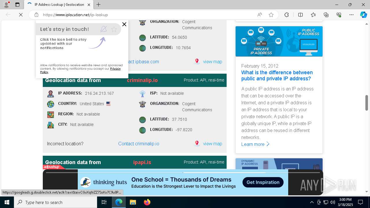Open the Read aloud icon
The image size is (370, 208).
pyautogui.click(x=260, y=15)
